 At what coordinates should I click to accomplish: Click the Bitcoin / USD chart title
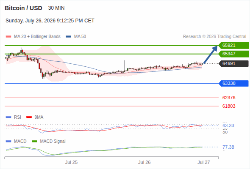tap(23, 8)
